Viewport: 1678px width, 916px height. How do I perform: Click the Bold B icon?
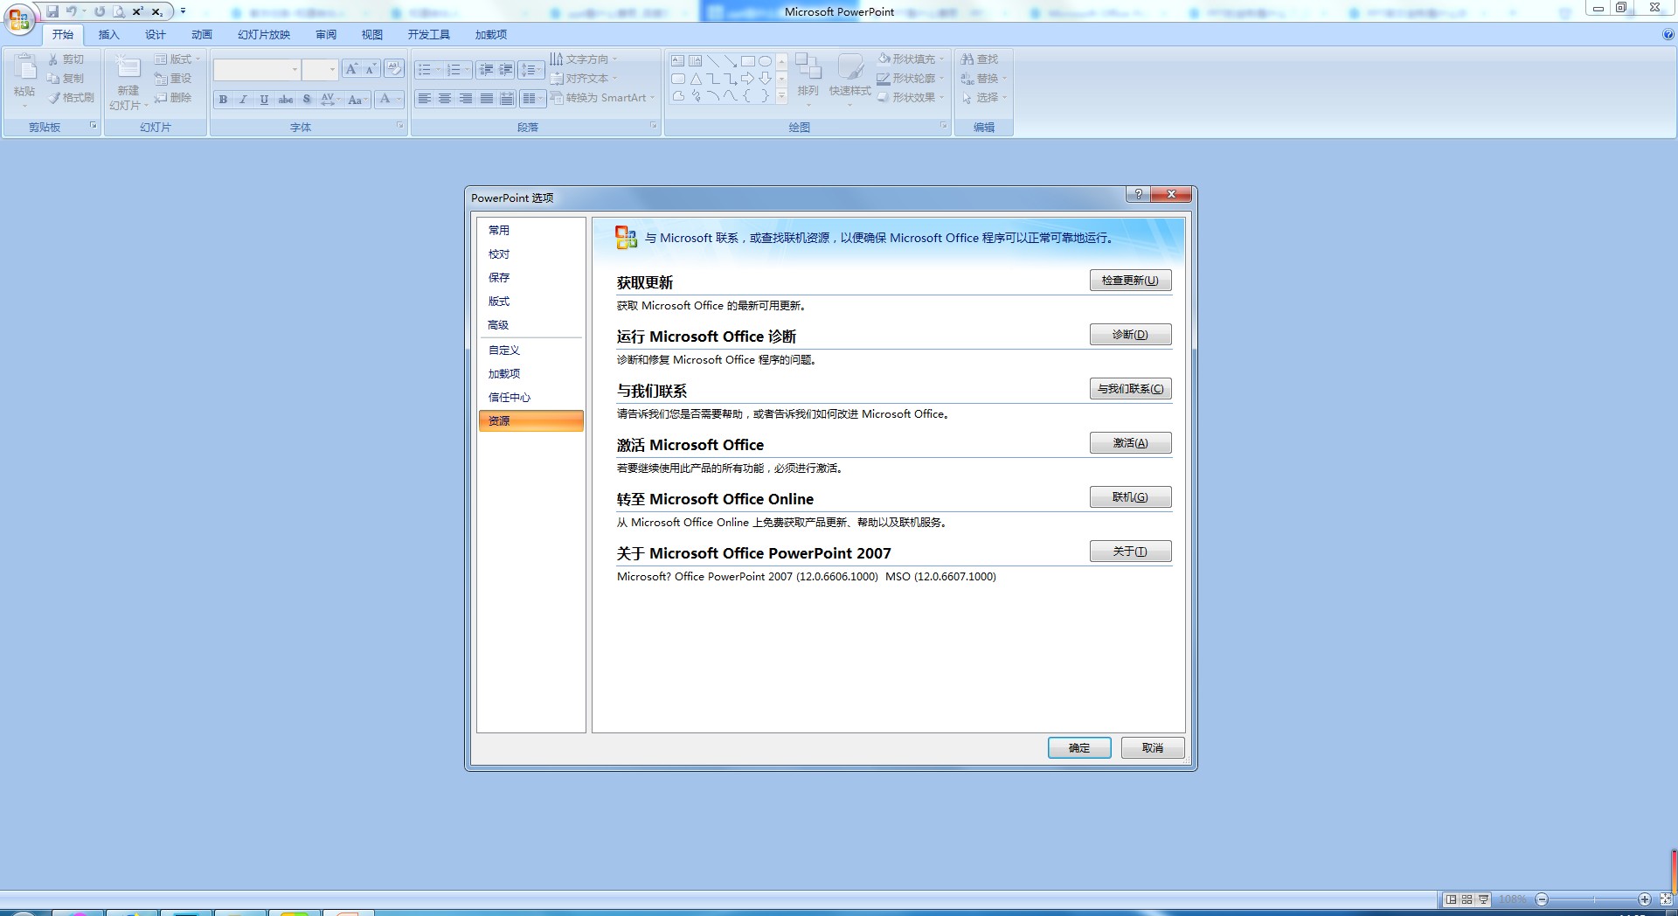click(x=224, y=100)
